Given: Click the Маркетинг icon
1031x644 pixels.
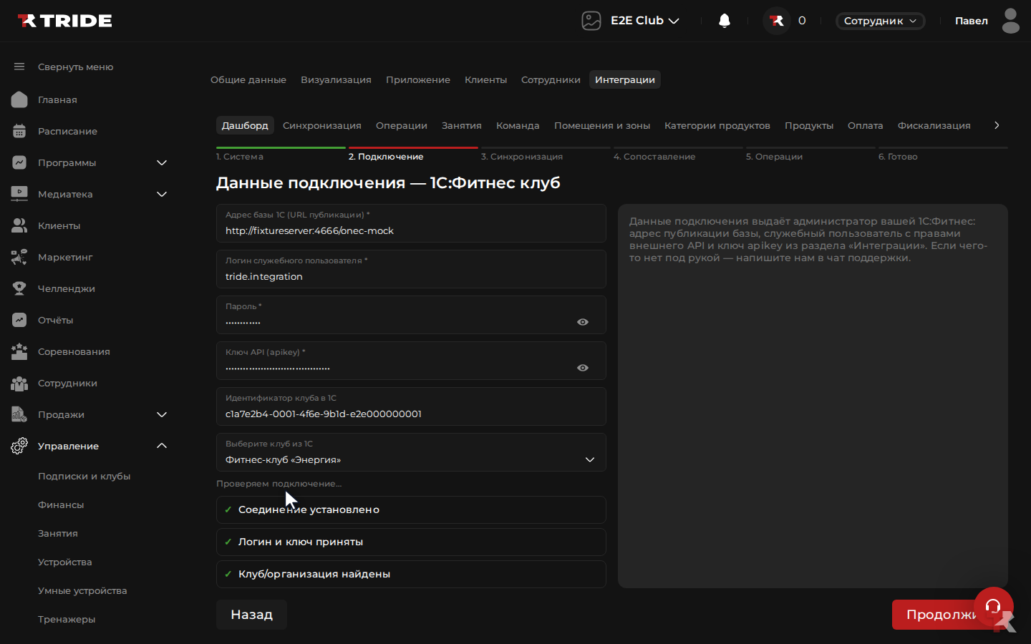Looking at the screenshot, I should [x=19, y=257].
